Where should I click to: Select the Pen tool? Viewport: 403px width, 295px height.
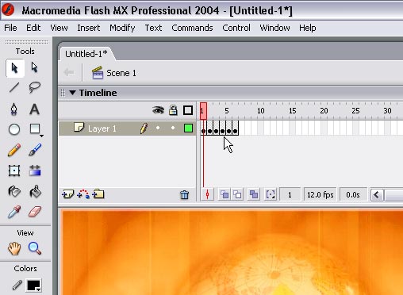[14, 109]
